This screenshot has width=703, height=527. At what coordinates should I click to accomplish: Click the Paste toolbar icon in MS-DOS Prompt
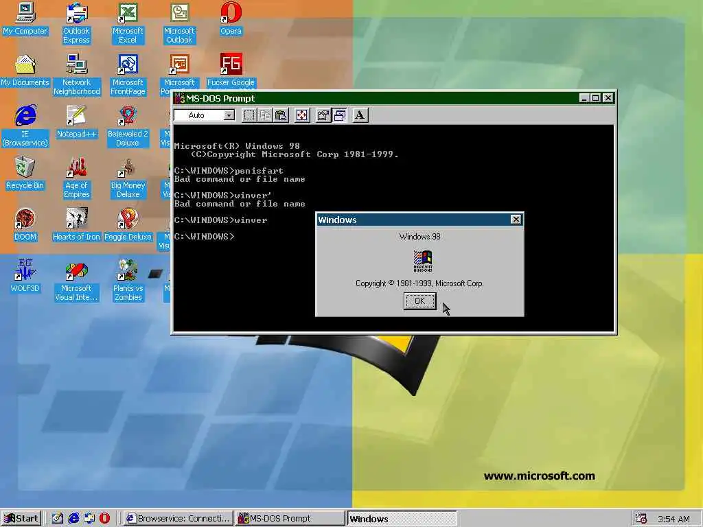281,115
